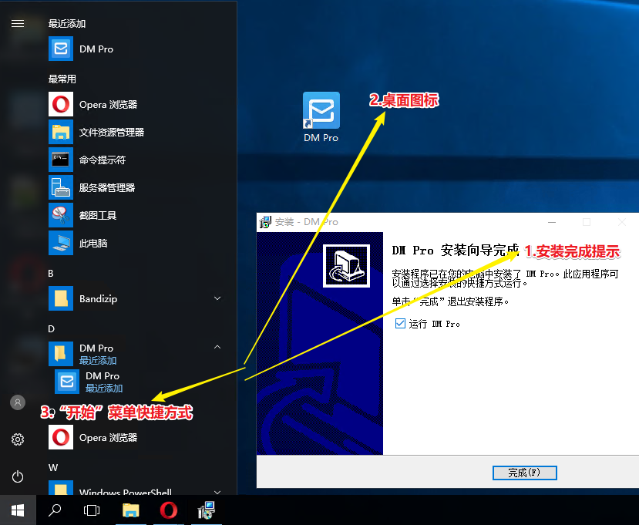Open the Start menu hamburger expand button
This screenshot has height=525, width=639.
[18, 24]
